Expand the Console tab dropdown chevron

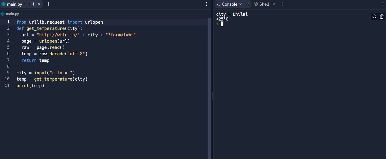240,4
